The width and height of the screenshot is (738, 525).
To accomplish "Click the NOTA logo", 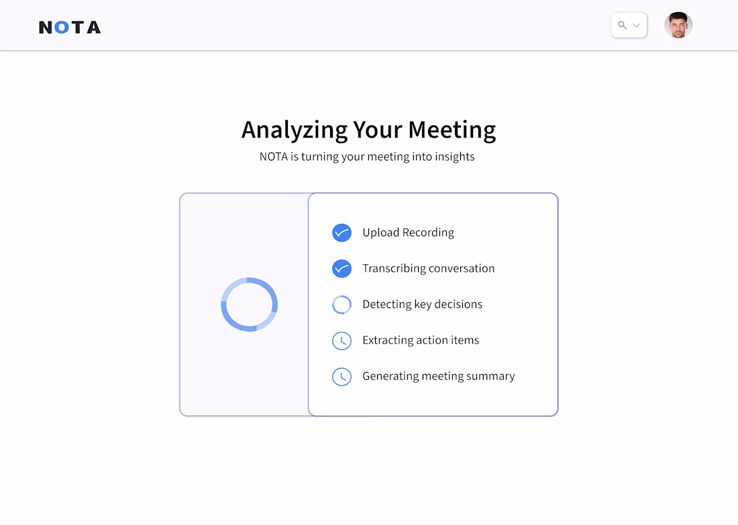I will coord(70,28).
